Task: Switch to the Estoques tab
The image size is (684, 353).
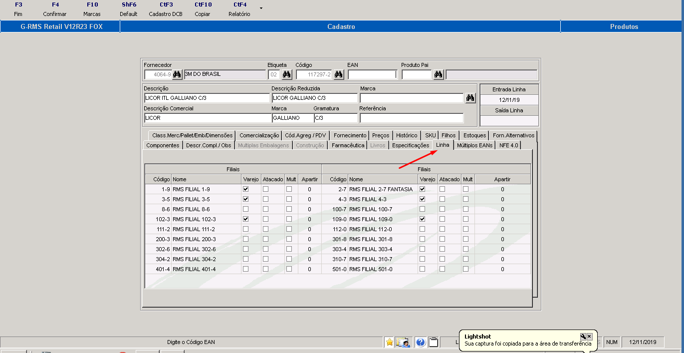Action: coord(474,135)
